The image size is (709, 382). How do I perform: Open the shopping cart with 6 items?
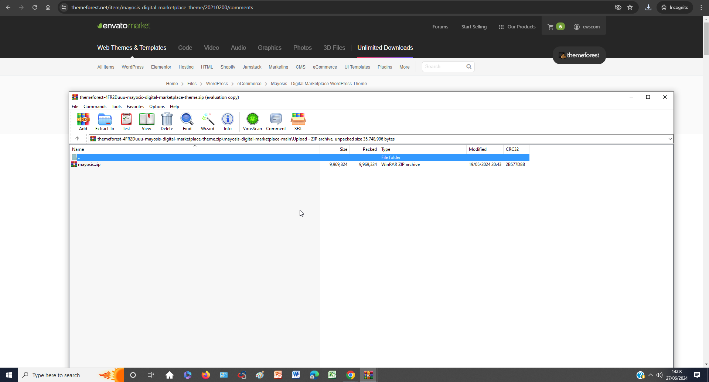[x=556, y=27]
